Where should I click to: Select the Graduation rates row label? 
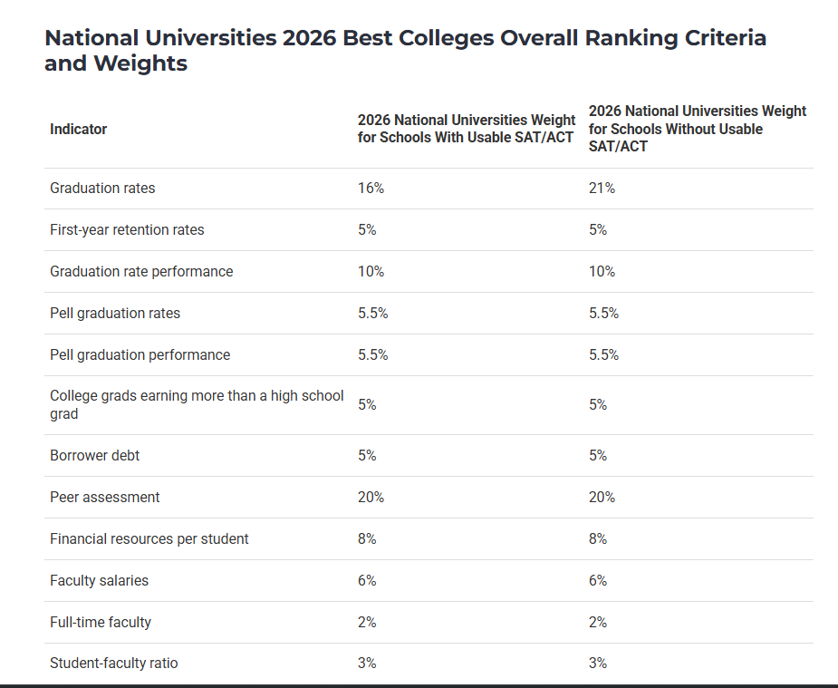102,189
